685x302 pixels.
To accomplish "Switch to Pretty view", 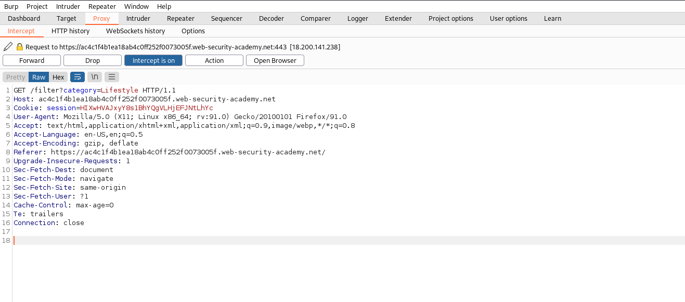I will (x=16, y=77).
